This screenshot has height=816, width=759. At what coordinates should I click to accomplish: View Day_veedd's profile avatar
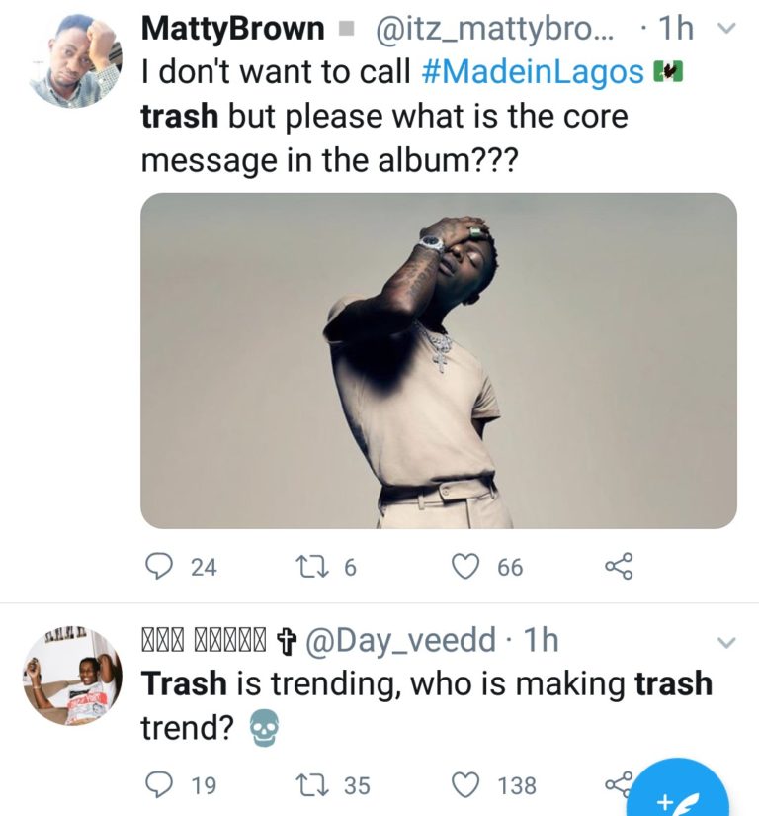point(71,674)
